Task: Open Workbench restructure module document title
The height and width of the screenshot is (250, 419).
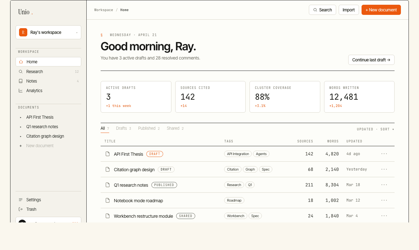Action: (143, 216)
